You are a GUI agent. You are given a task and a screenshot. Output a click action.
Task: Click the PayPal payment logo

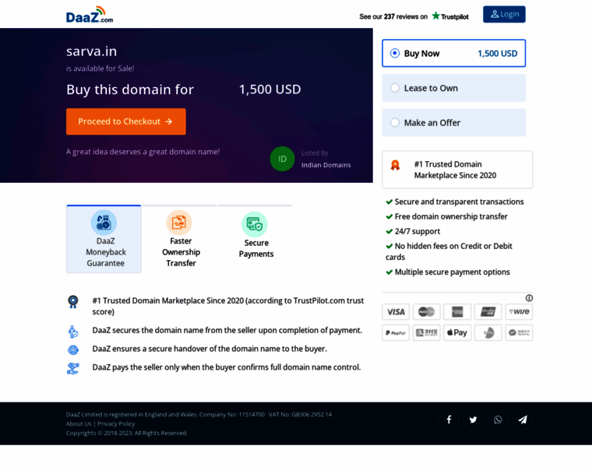pos(396,332)
